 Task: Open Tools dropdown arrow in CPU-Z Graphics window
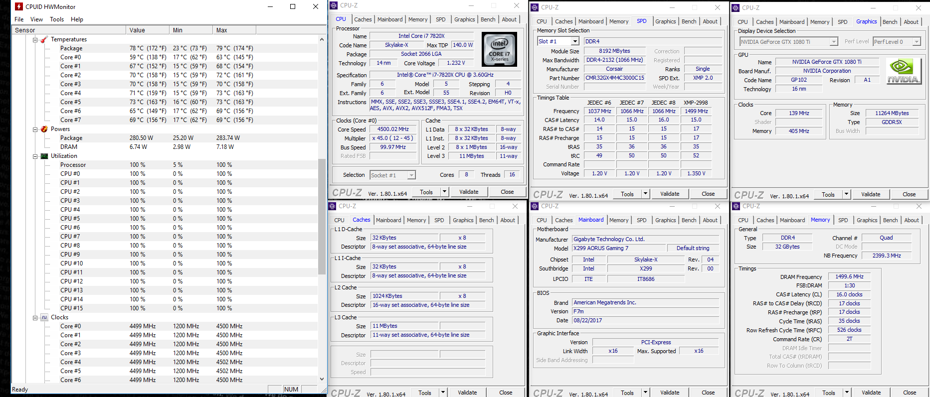click(846, 194)
